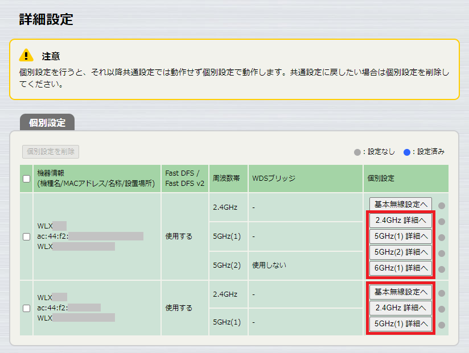Open 6GHz(1) 詳細へ for the first device
This screenshot has height=353, width=469.
tap(401, 268)
